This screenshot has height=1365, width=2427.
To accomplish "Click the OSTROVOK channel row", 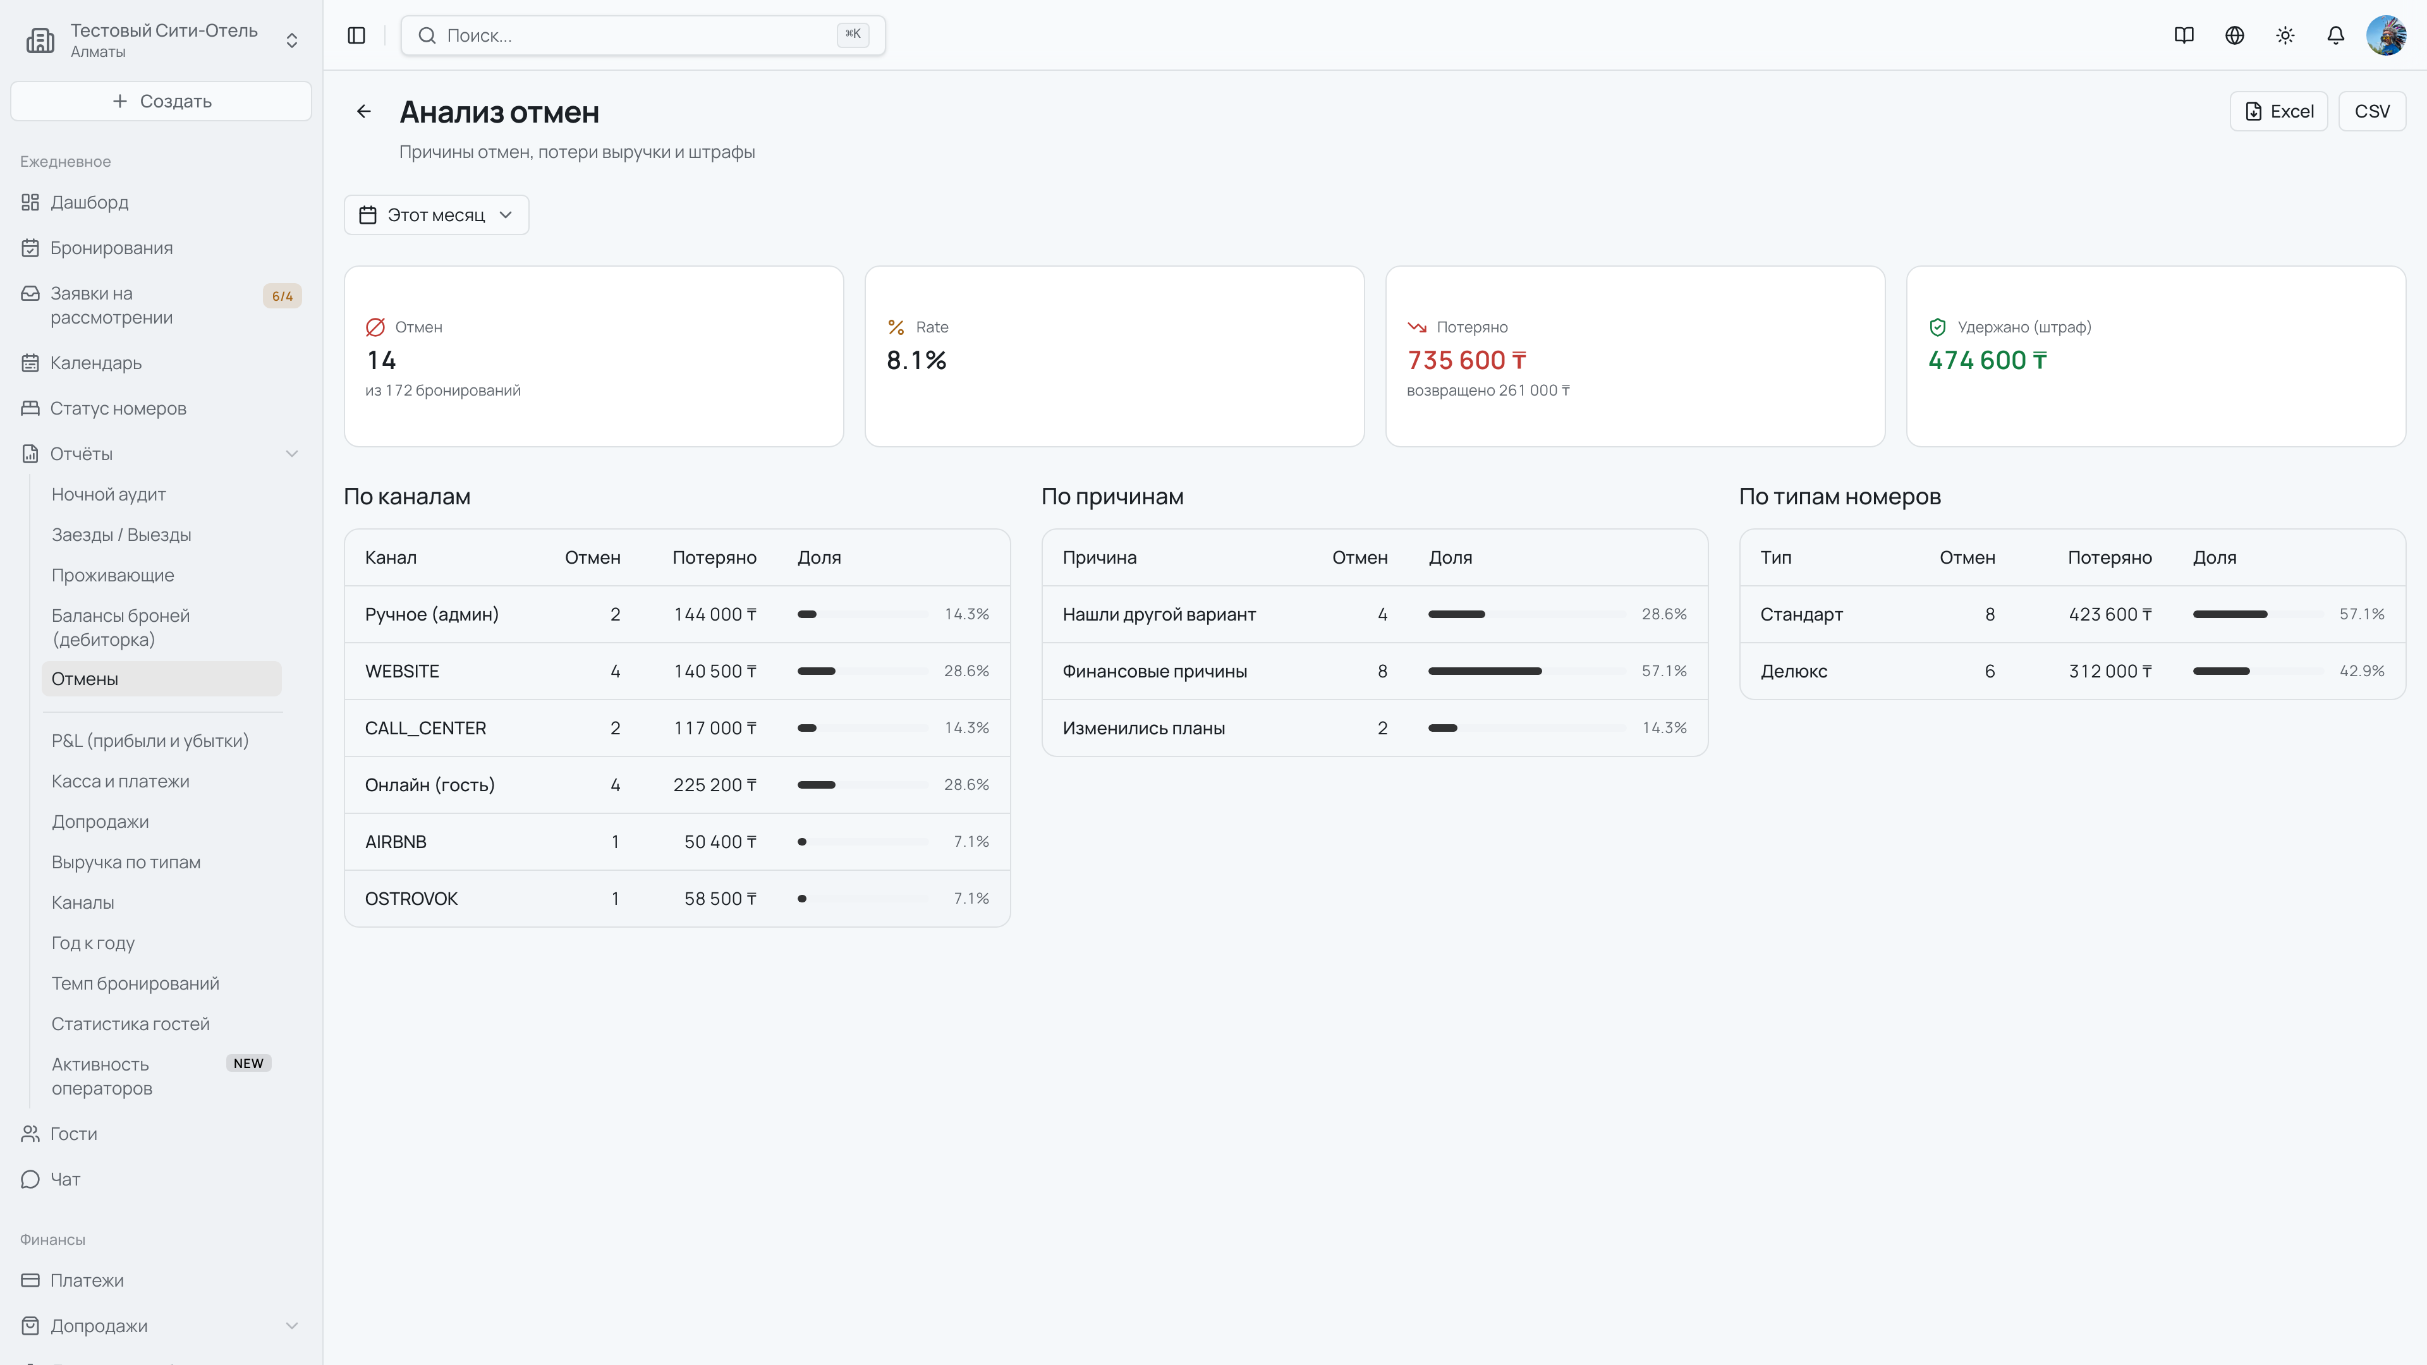I will tap(676, 899).
